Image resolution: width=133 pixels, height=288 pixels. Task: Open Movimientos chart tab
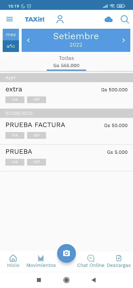pos(41,261)
